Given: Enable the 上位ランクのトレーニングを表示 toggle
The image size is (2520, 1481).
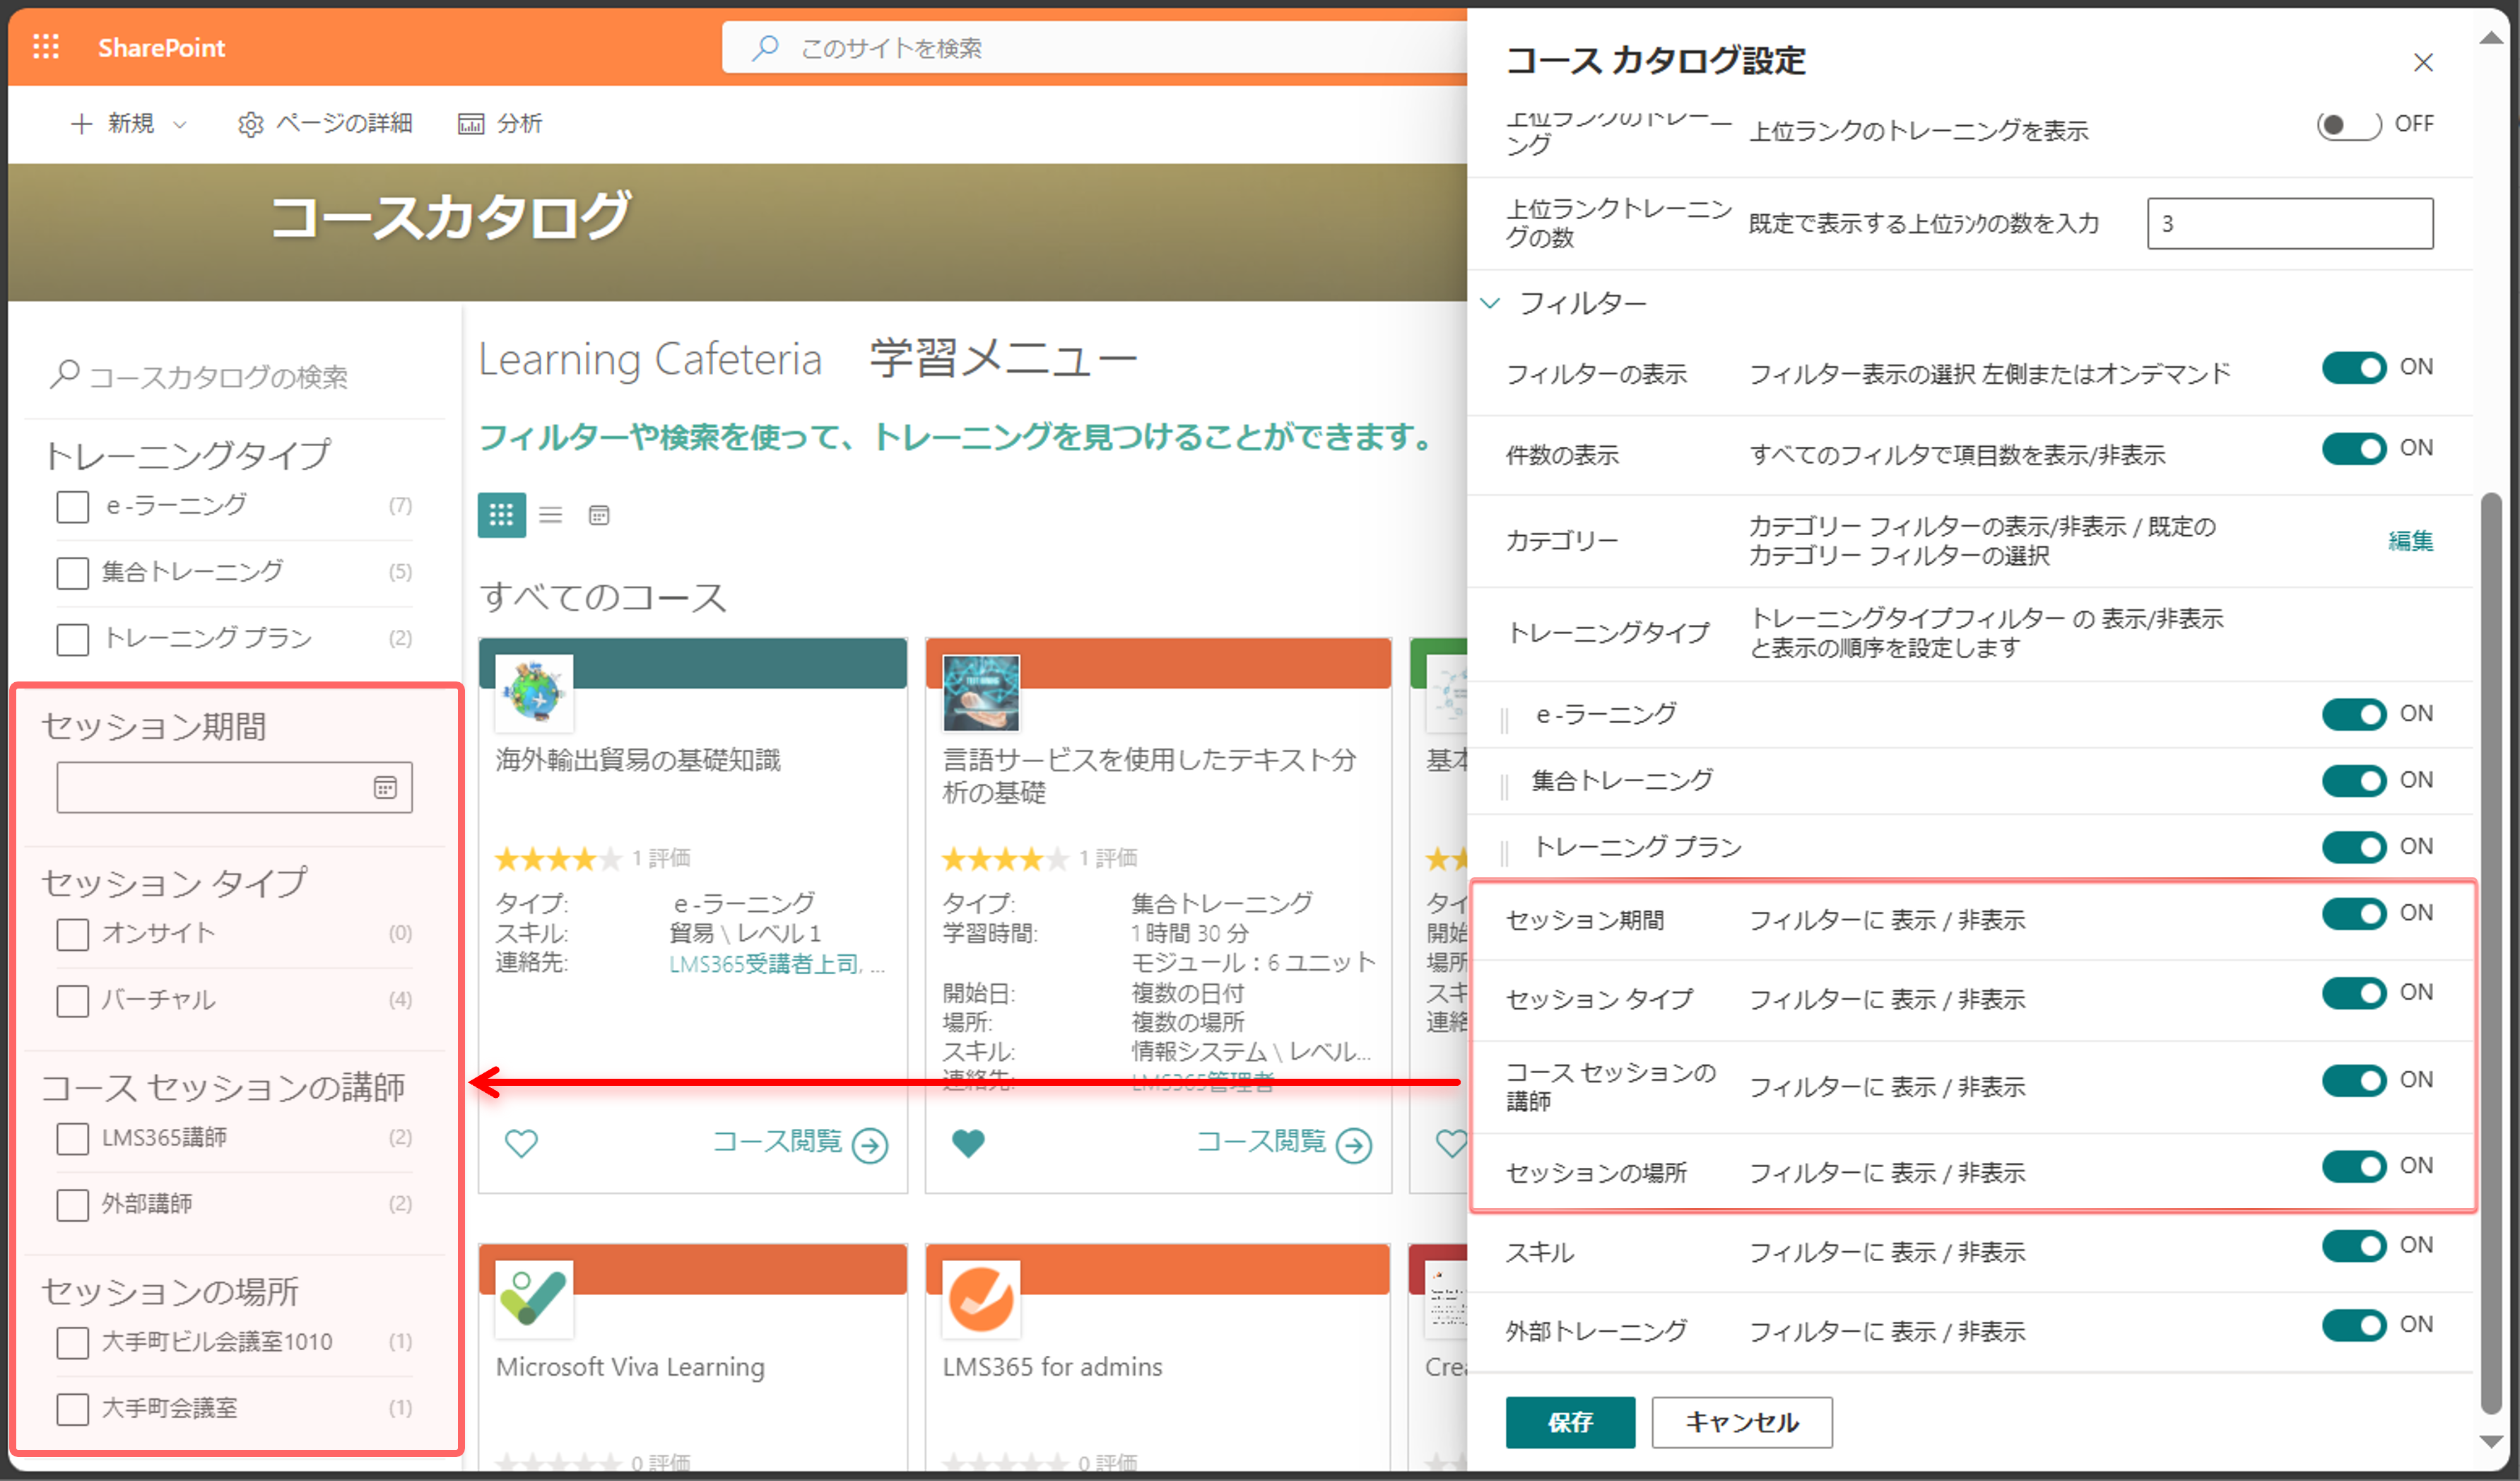Looking at the screenshot, I should 2348,124.
